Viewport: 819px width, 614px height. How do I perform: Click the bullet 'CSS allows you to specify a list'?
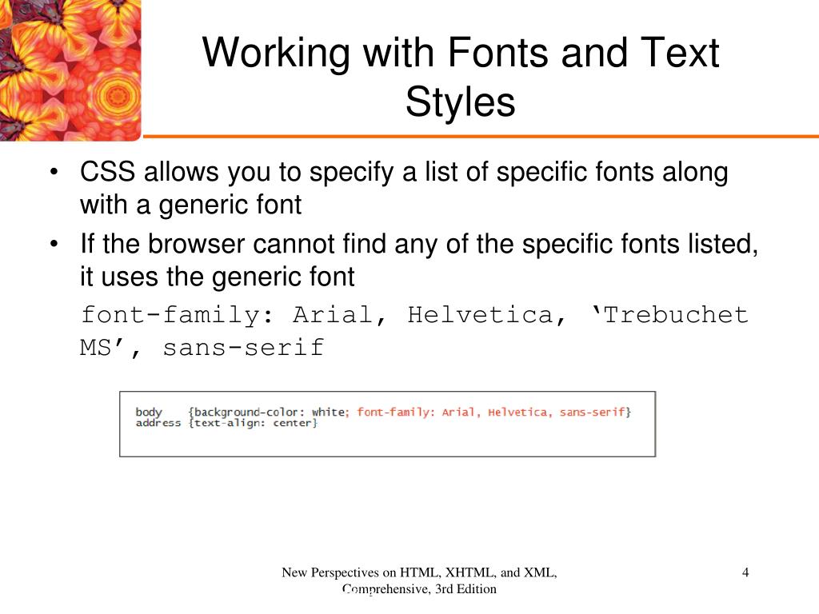[x=404, y=188]
